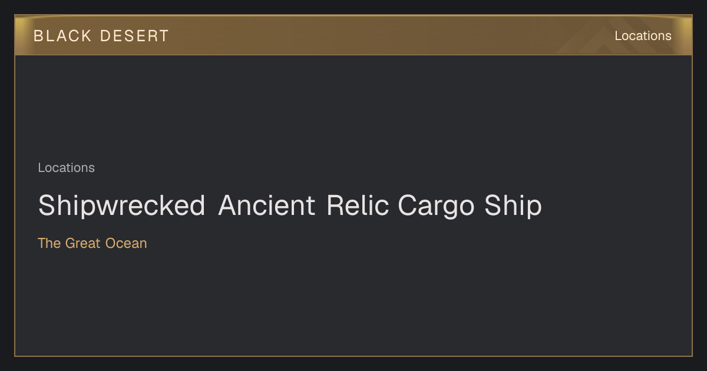Open Locations in the top navigation
707x371 pixels.
click(643, 36)
